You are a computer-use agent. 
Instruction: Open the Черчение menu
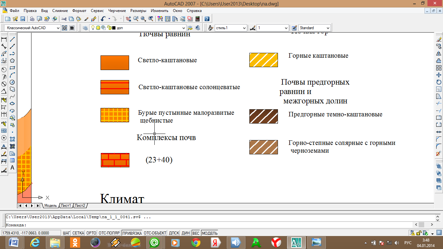pyautogui.click(x=117, y=11)
